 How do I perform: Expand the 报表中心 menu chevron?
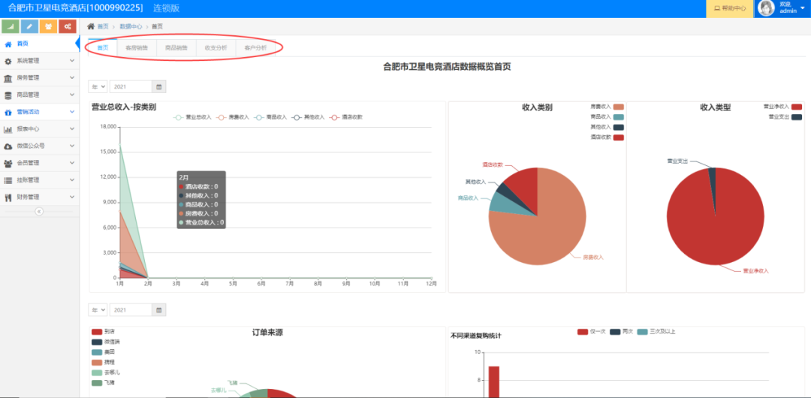point(72,129)
